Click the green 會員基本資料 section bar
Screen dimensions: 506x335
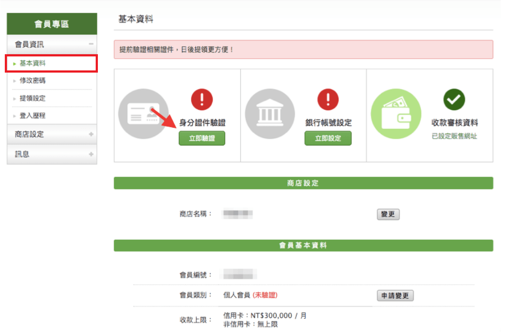click(303, 245)
